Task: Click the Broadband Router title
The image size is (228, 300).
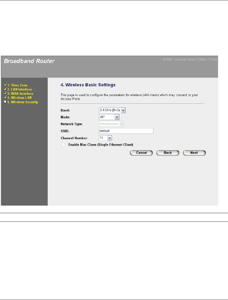Action: pos(29,61)
